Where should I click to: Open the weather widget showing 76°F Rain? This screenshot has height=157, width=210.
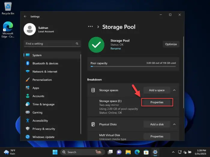10,152
